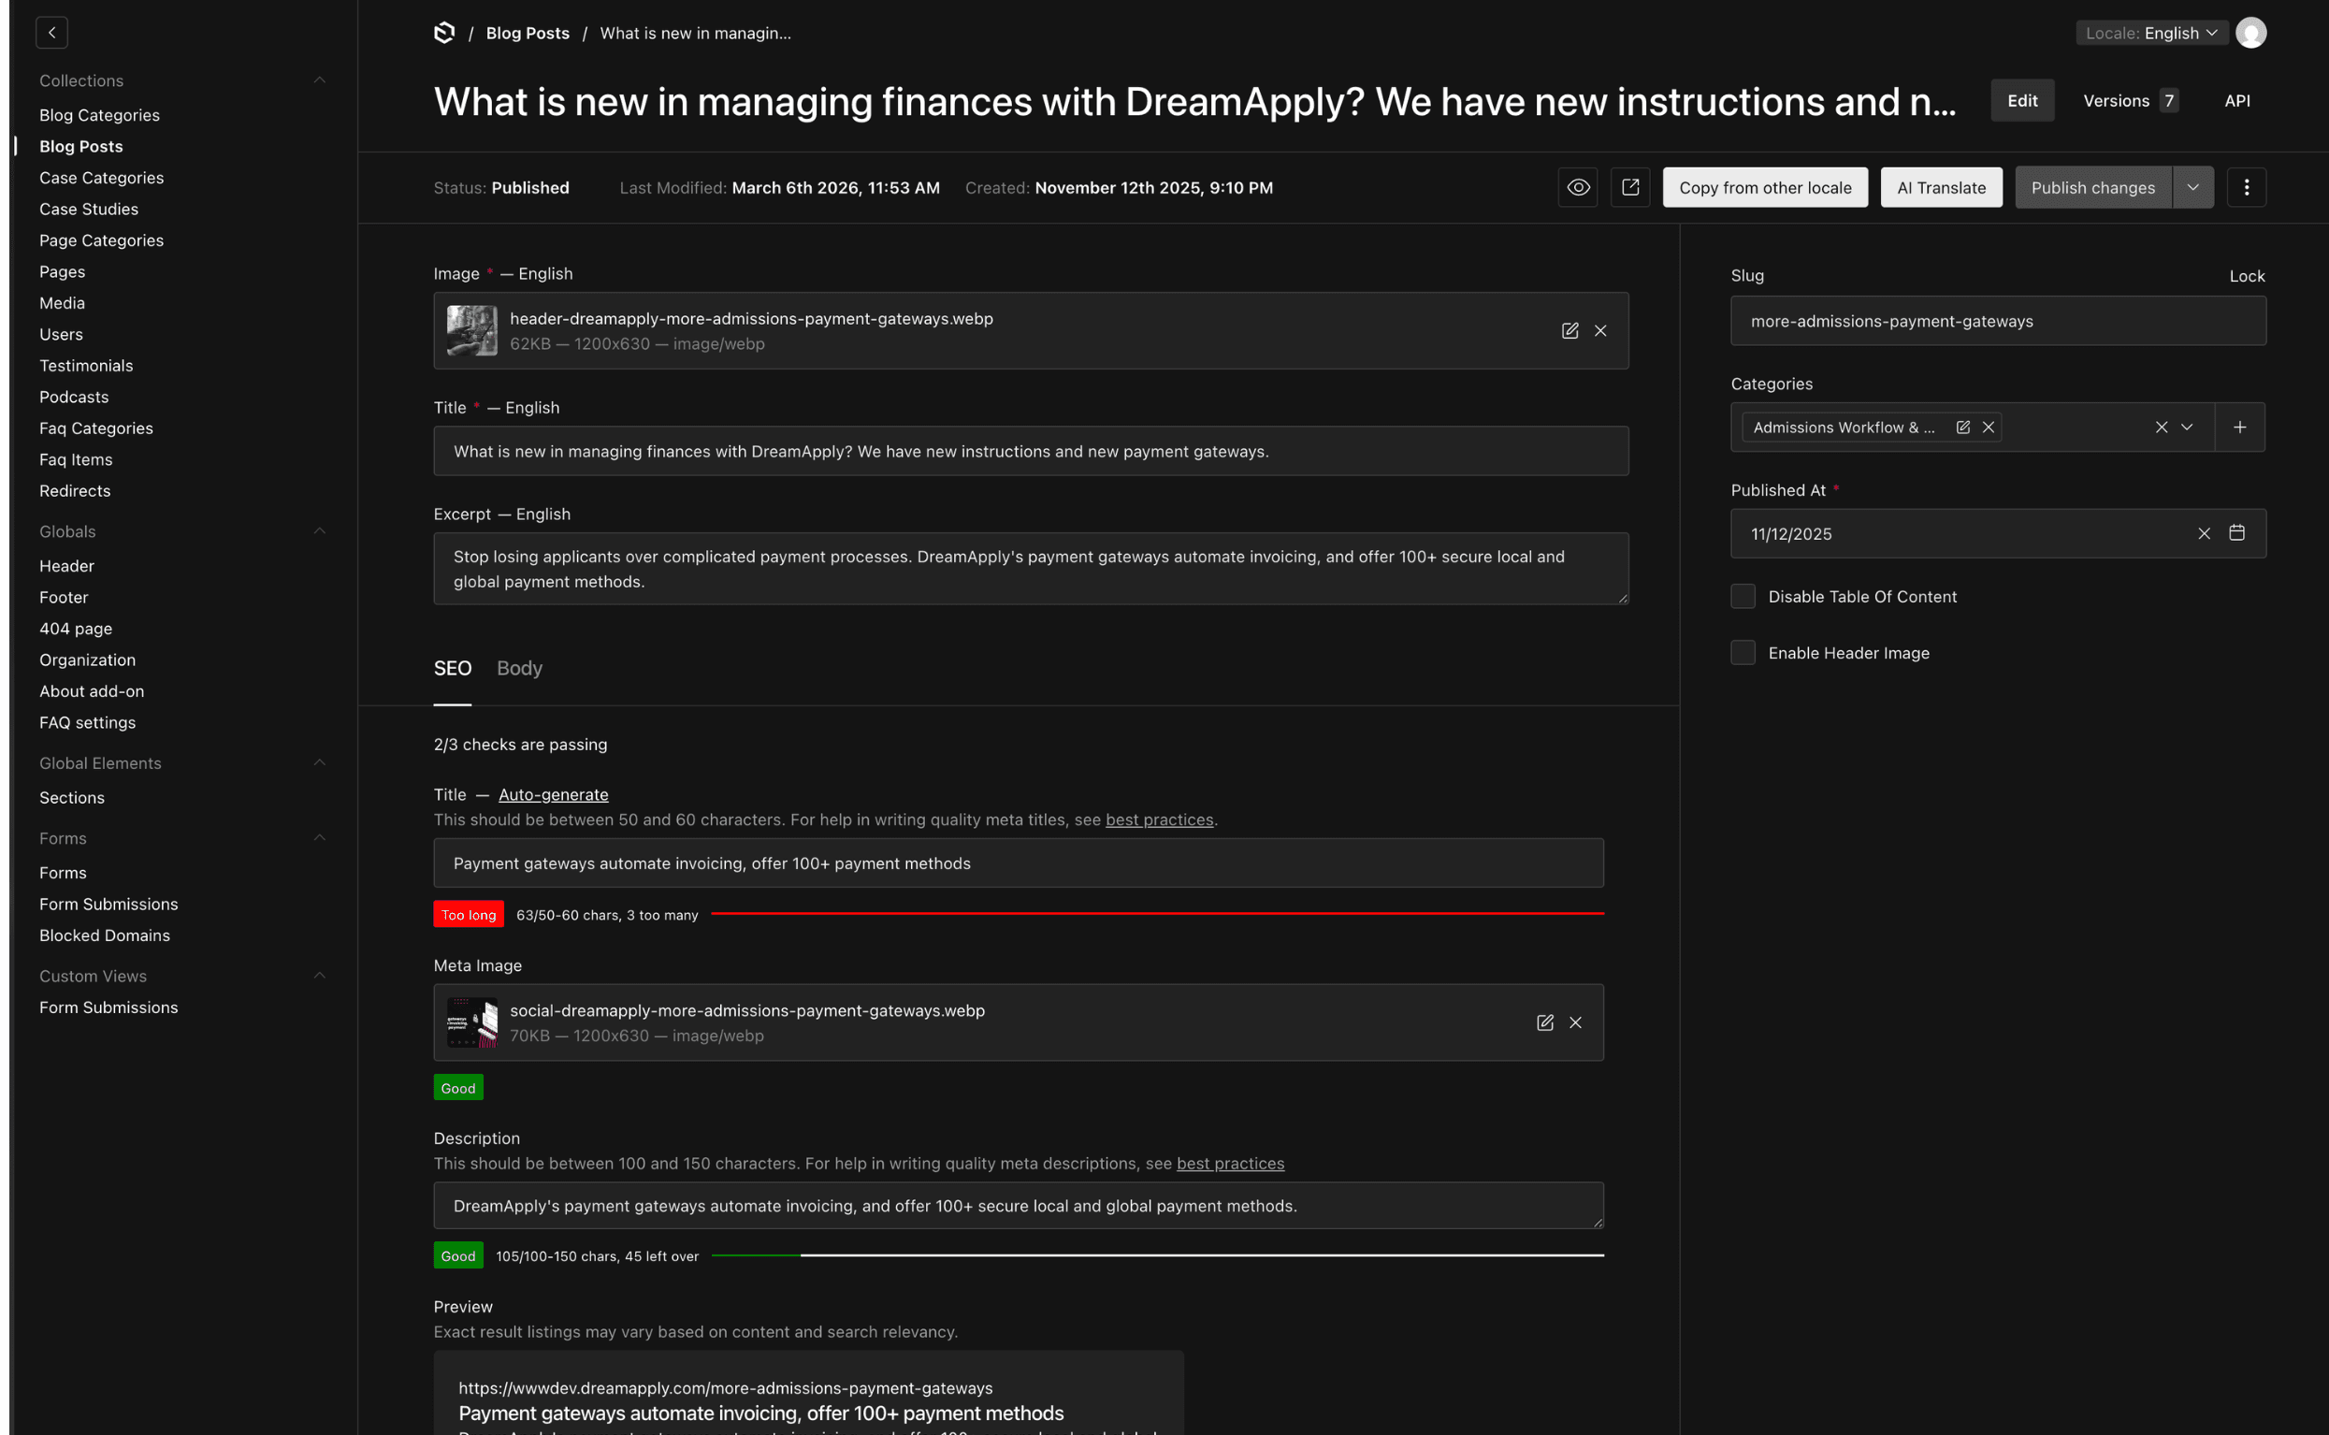The image size is (2329, 1435).
Task: Open Sections under Global Elements
Action: click(71, 797)
